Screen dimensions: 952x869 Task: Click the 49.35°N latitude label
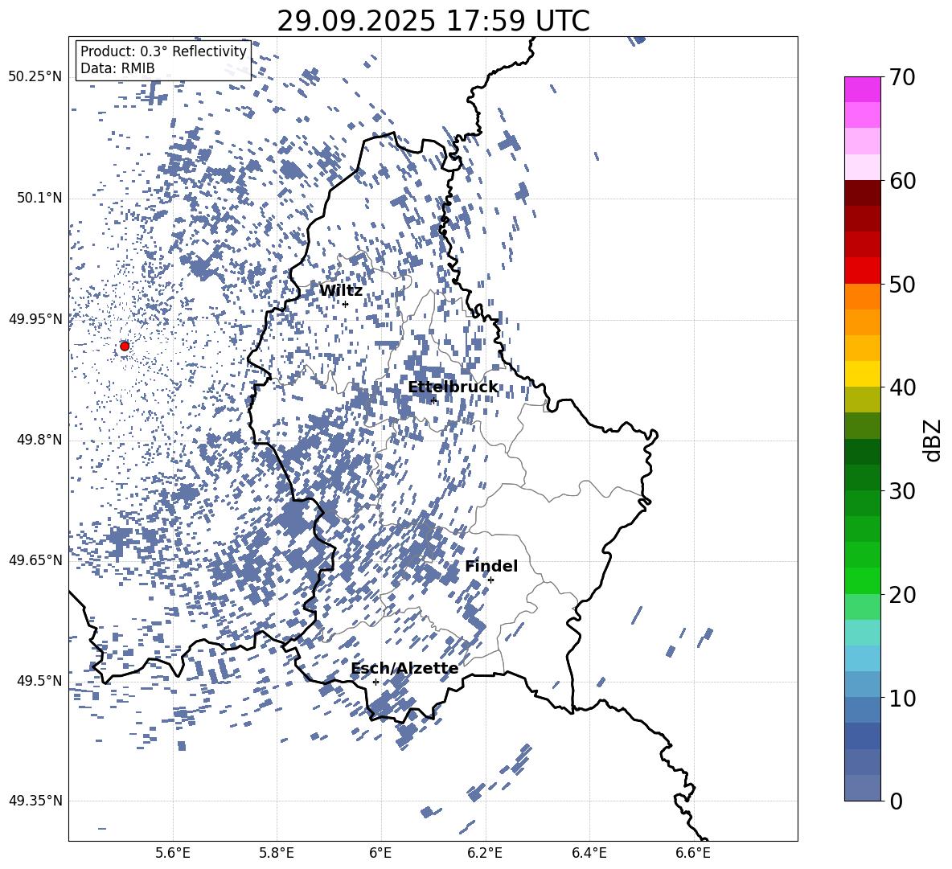click(x=35, y=801)
